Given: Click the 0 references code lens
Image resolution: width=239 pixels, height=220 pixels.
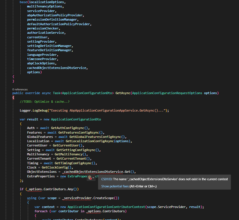Looking at the screenshot, I should tap(20, 90).
